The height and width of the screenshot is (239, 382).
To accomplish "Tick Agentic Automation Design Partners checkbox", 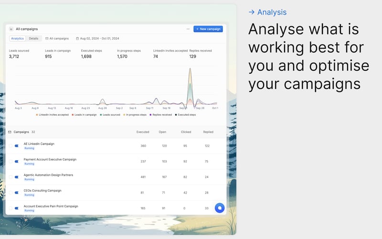I will [x=11, y=177].
